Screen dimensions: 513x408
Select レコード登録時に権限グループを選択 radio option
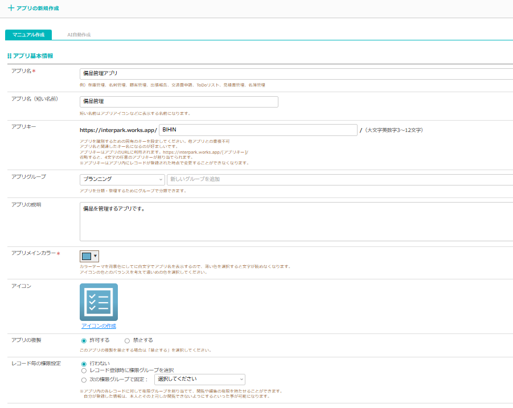84,370
